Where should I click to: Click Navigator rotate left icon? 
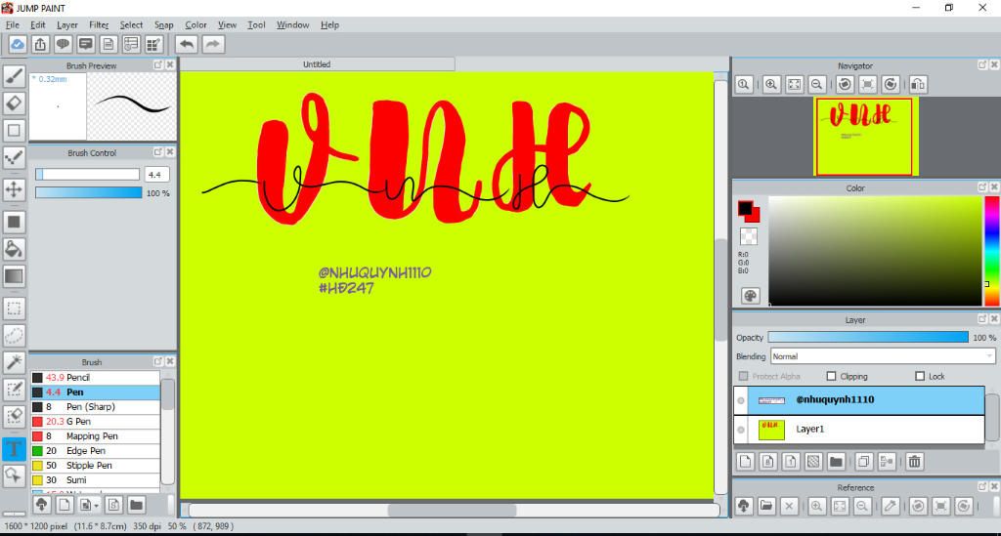point(845,84)
